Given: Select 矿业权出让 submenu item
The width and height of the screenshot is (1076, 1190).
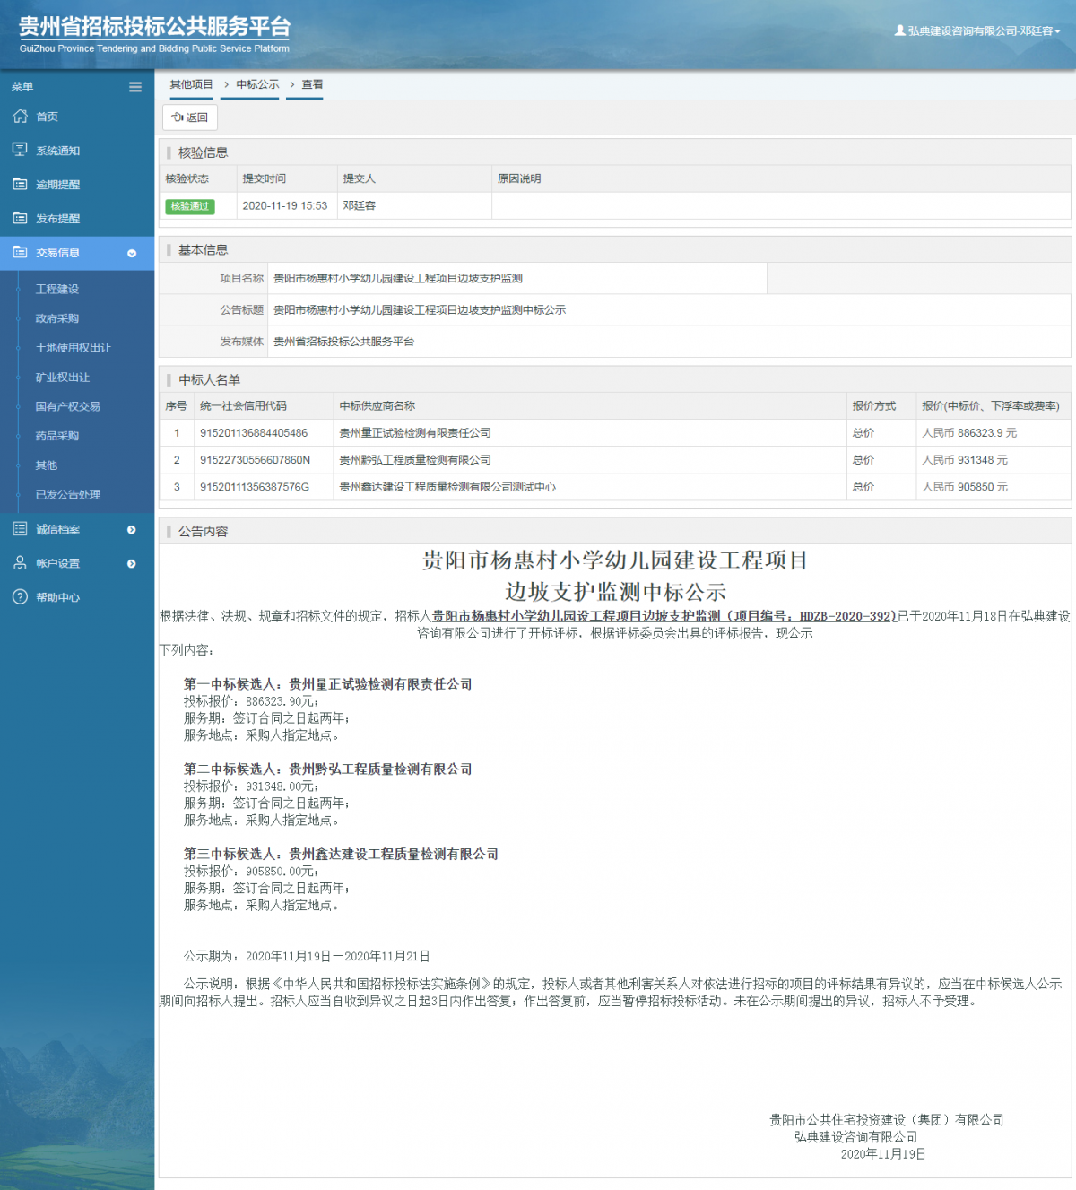Looking at the screenshot, I should click(63, 378).
